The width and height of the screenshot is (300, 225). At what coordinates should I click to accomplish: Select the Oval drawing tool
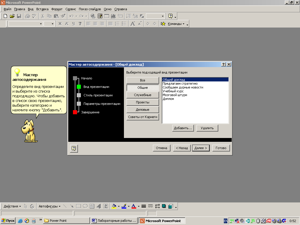(x=85, y=206)
